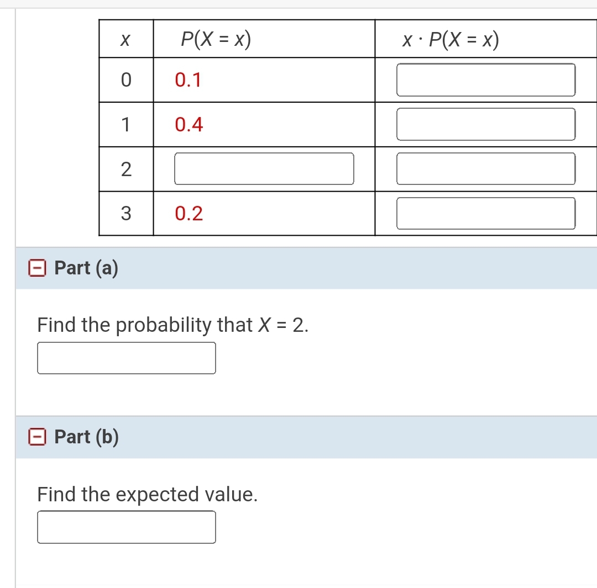Select the probability value 0.2
This screenshot has width=597, height=588.
tap(188, 213)
